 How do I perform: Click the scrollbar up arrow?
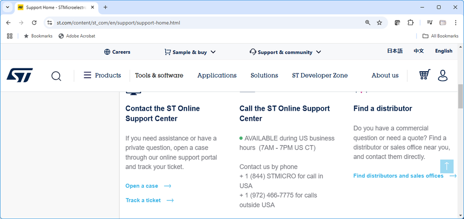click(461, 47)
